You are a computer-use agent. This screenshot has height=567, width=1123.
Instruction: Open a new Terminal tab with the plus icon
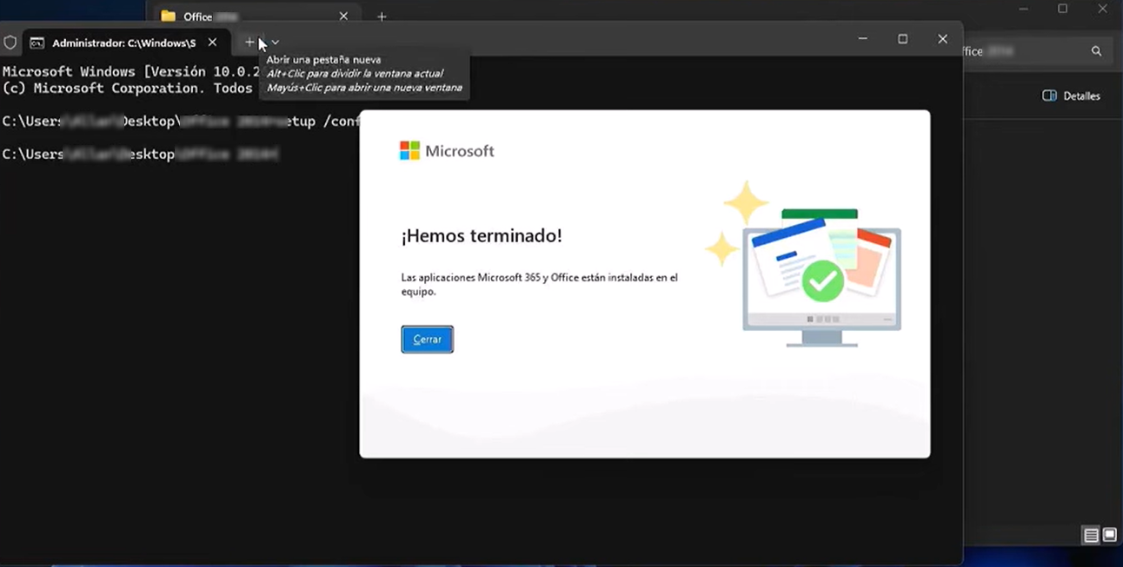coord(249,42)
